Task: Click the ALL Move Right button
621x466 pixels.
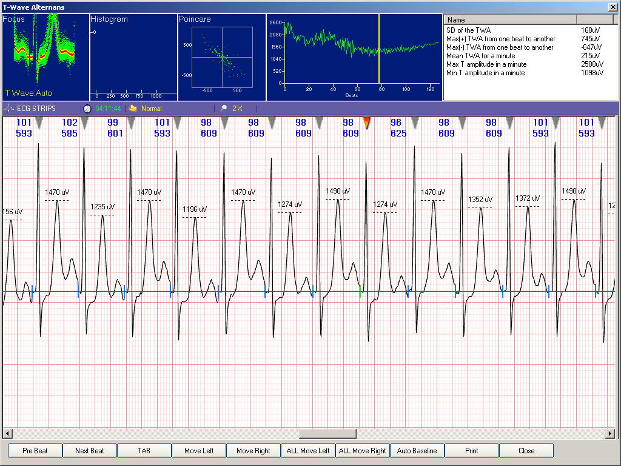Action: pyautogui.click(x=362, y=451)
